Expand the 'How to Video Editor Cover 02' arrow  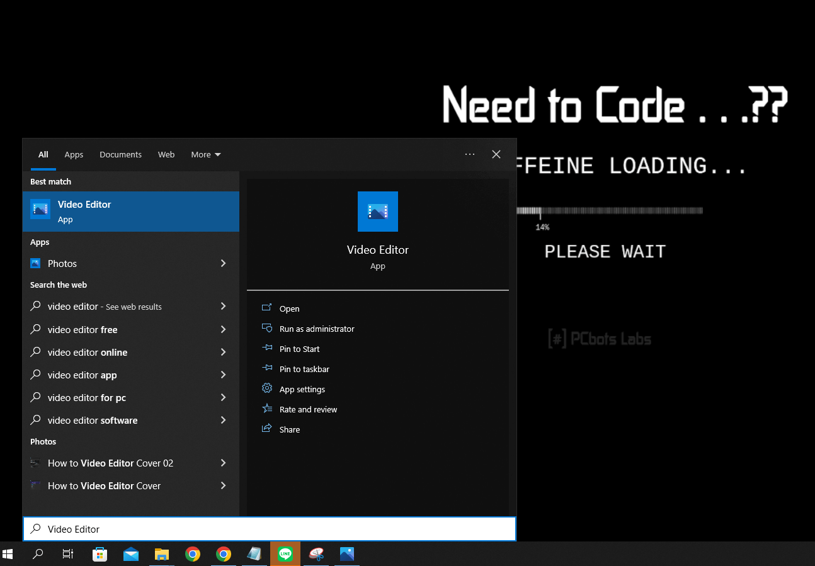tap(223, 463)
